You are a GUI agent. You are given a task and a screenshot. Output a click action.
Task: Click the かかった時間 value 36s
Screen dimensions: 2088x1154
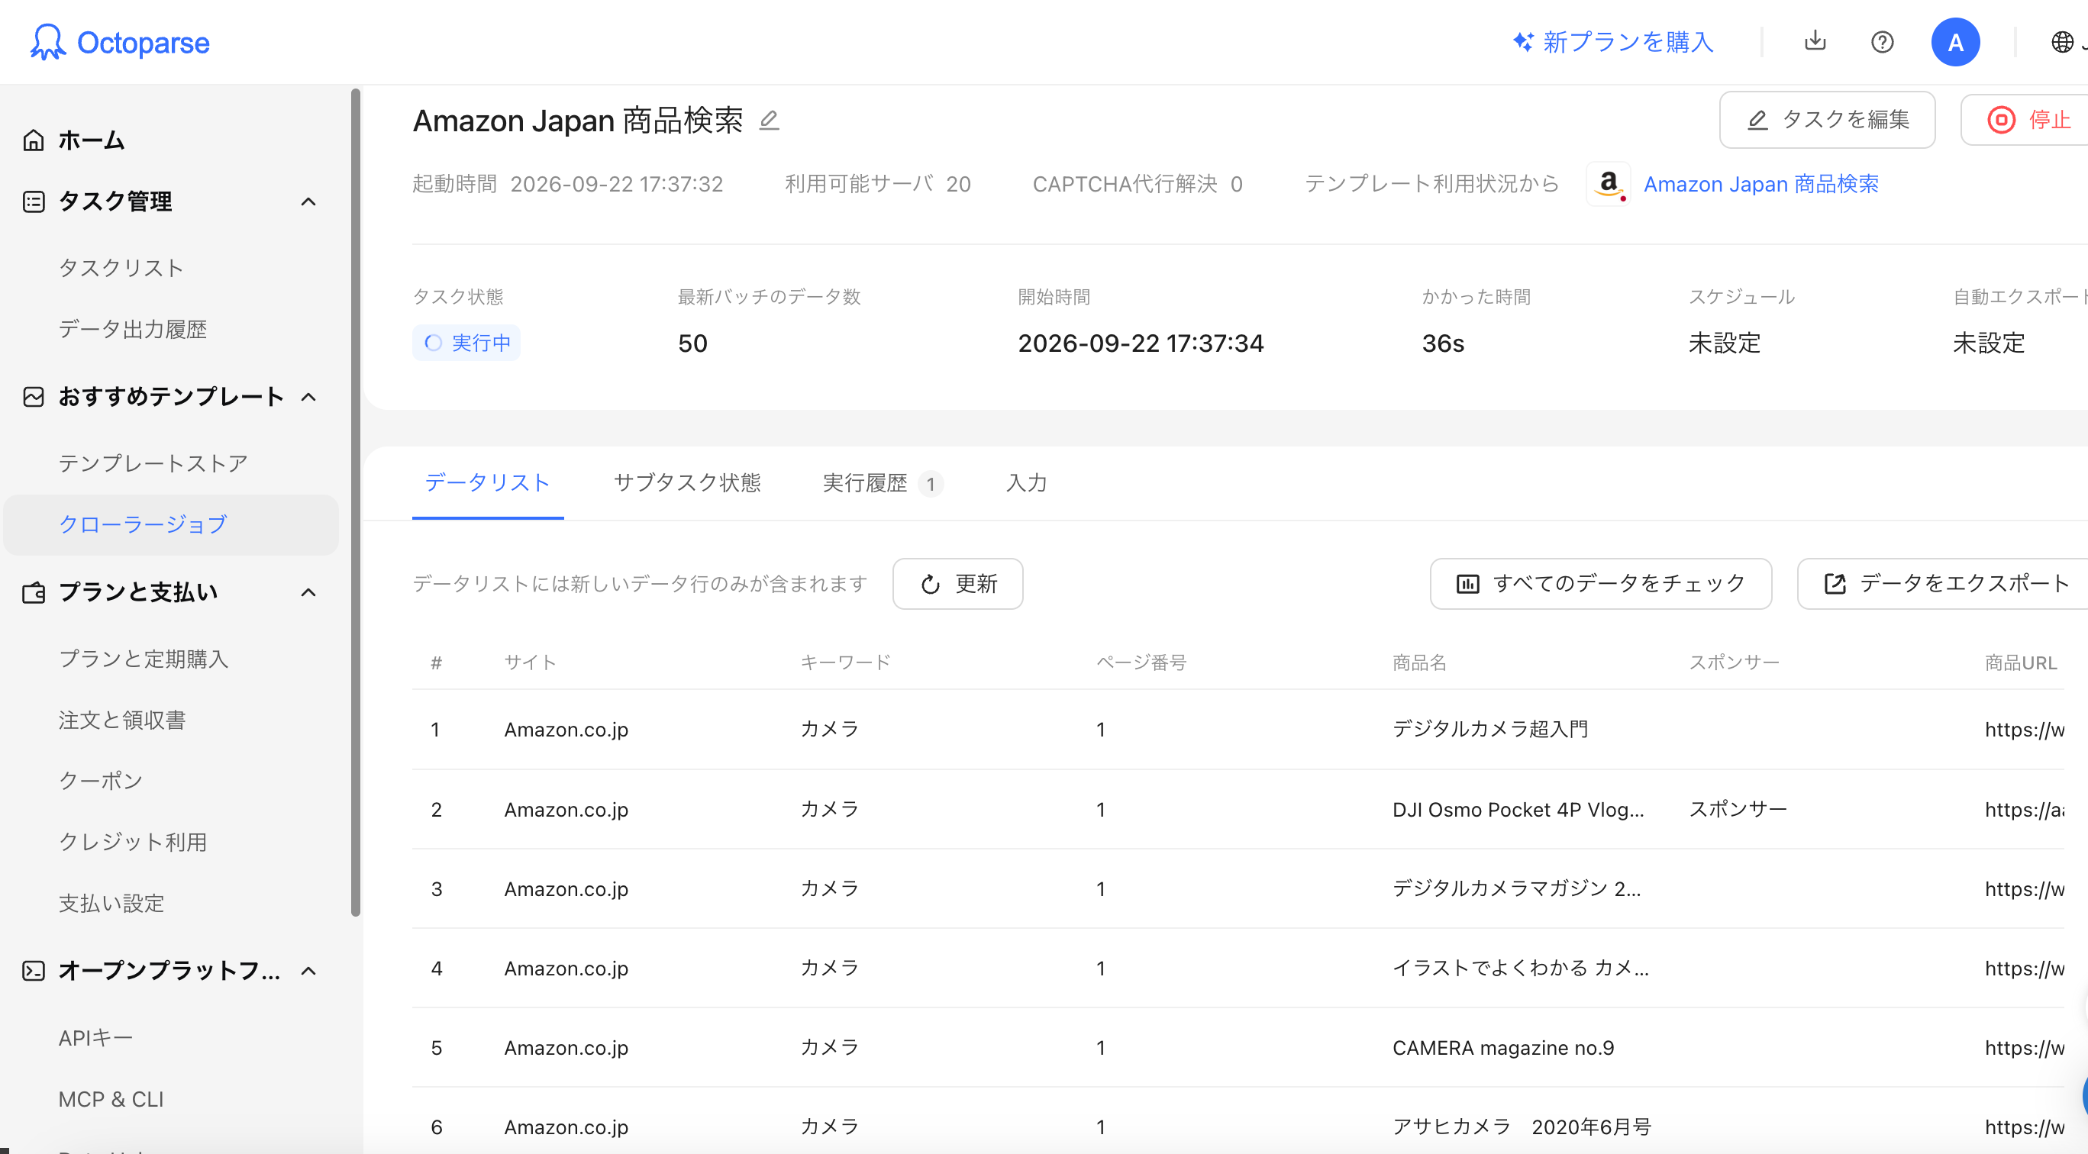1443,343
